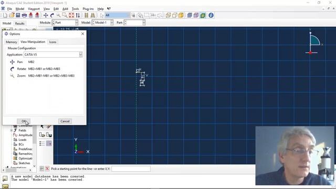Click the New model database icon
The image size is (336, 189).
coord(5,15)
